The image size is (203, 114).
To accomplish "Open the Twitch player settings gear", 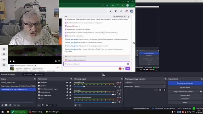I will [56, 61].
